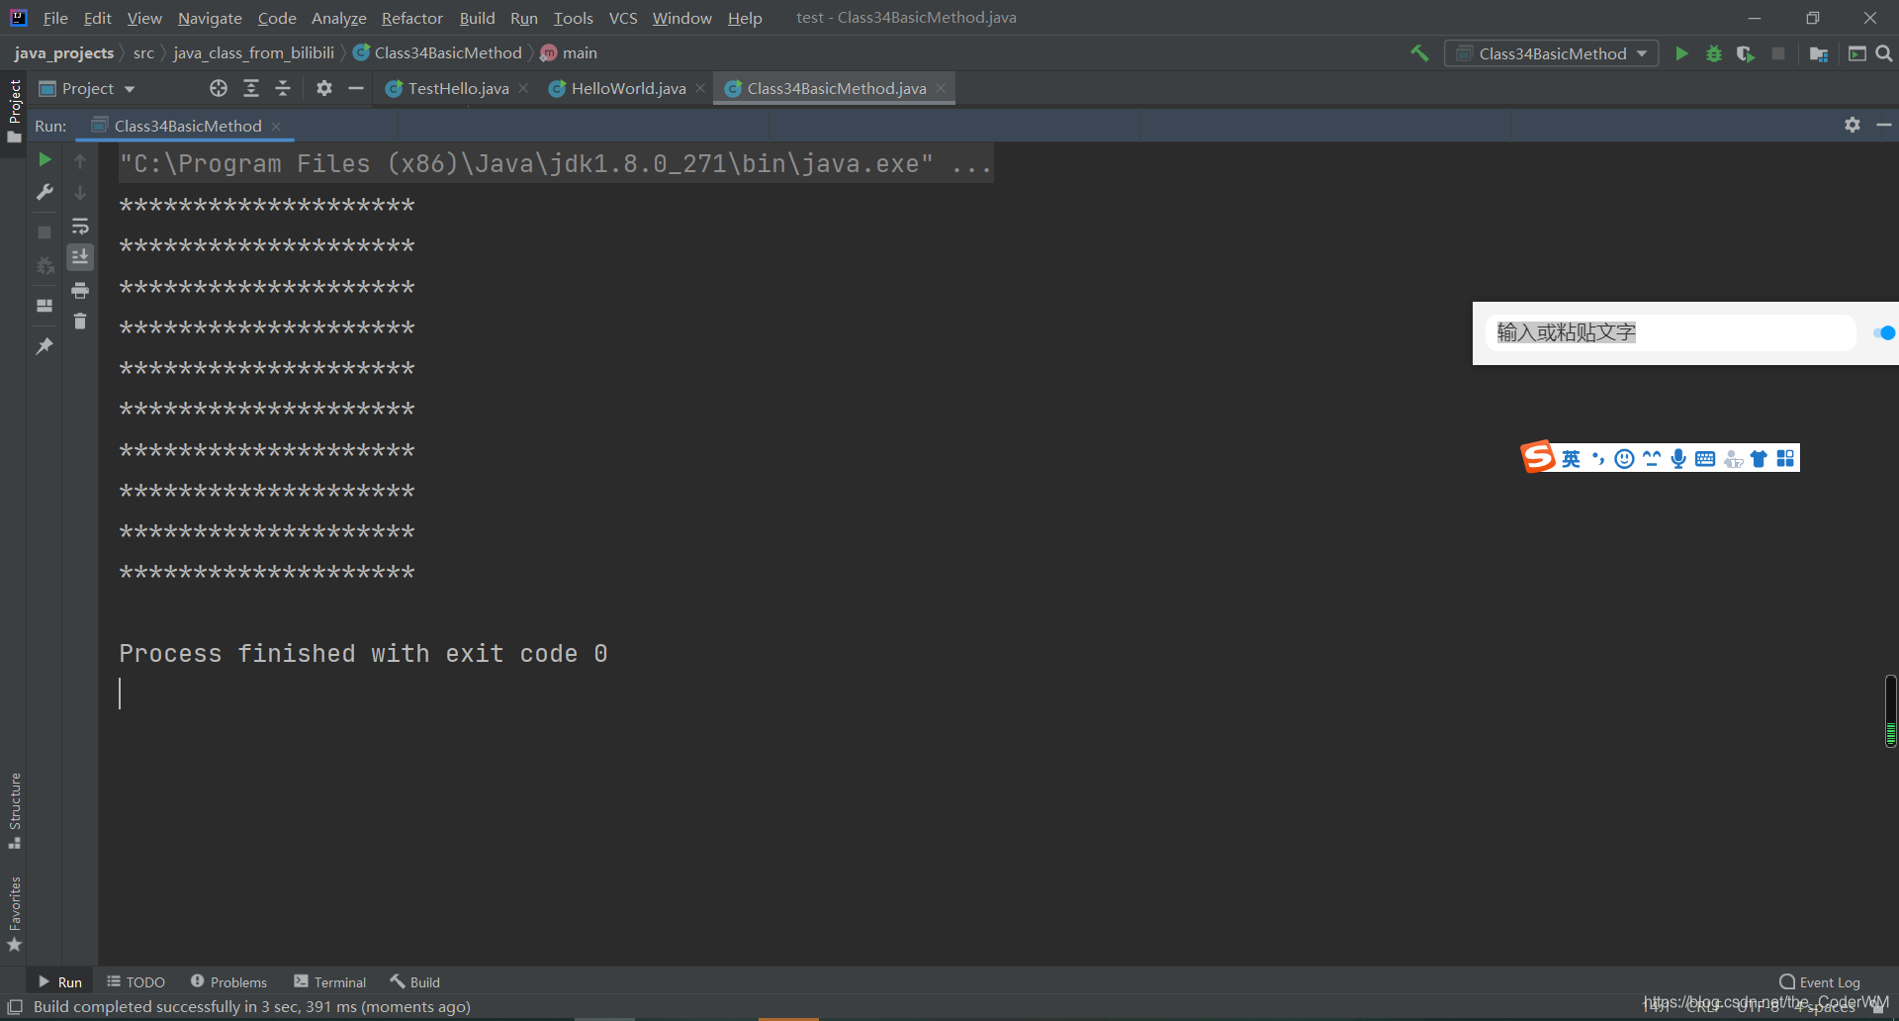The height and width of the screenshot is (1021, 1899).
Task: Click the Run Anything icon
Action: [1856, 53]
